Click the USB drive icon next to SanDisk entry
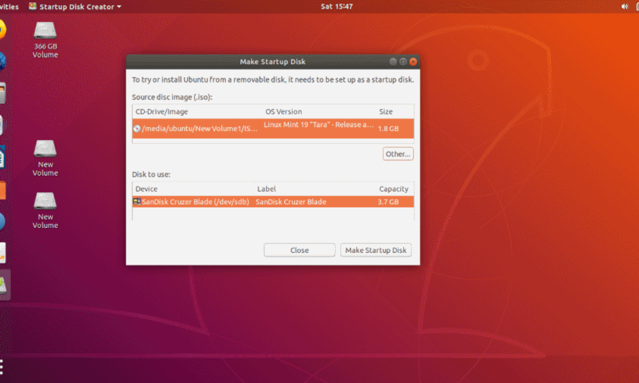Image resolution: width=639 pixels, height=383 pixels. click(136, 202)
